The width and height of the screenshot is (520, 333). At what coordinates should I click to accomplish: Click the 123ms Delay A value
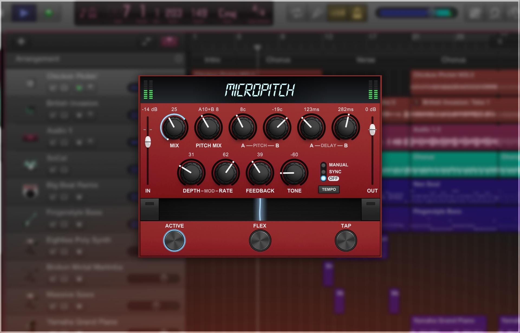coord(311,109)
